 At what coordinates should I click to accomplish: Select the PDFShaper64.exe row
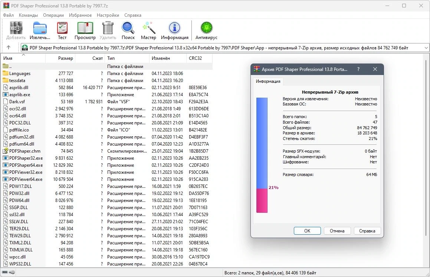tap(107, 165)
